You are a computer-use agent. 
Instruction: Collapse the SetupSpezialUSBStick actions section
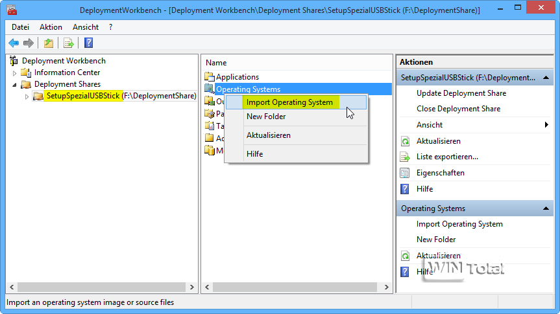(x=546, y=78)
